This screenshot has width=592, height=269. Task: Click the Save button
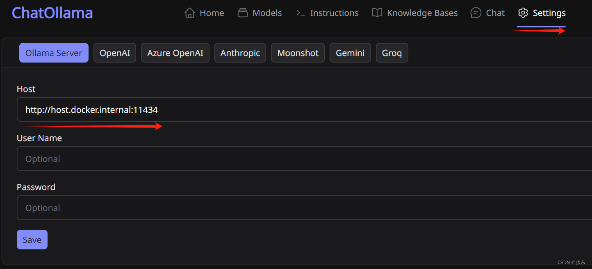click(32, 240)
